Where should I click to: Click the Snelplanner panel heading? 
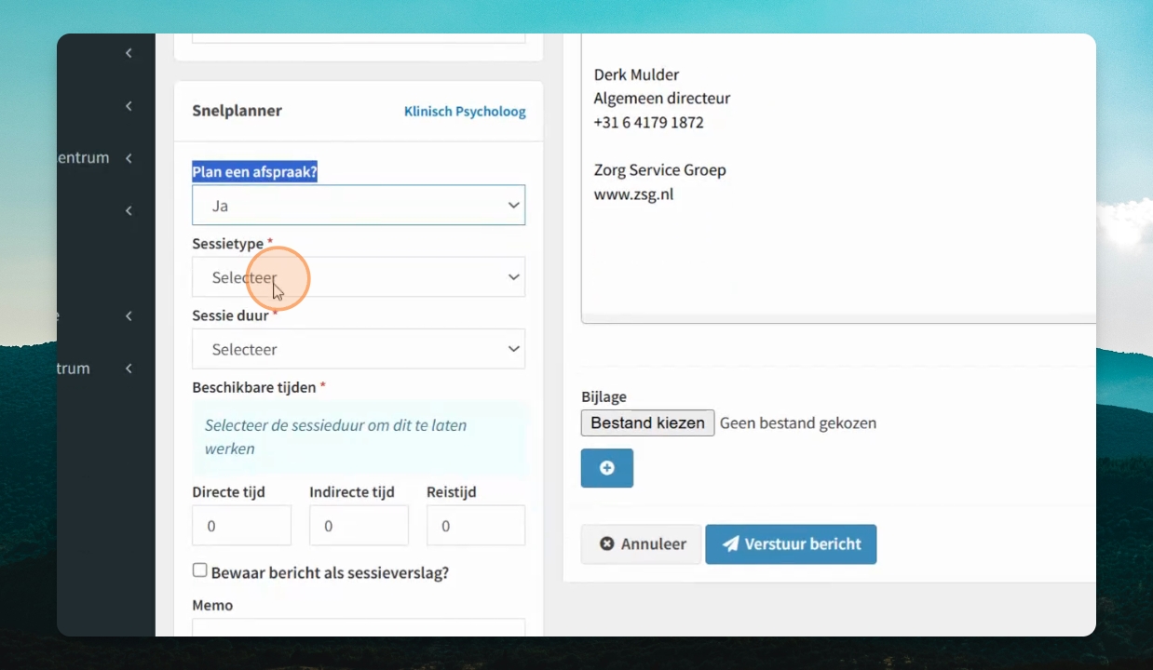click(237, 111)
